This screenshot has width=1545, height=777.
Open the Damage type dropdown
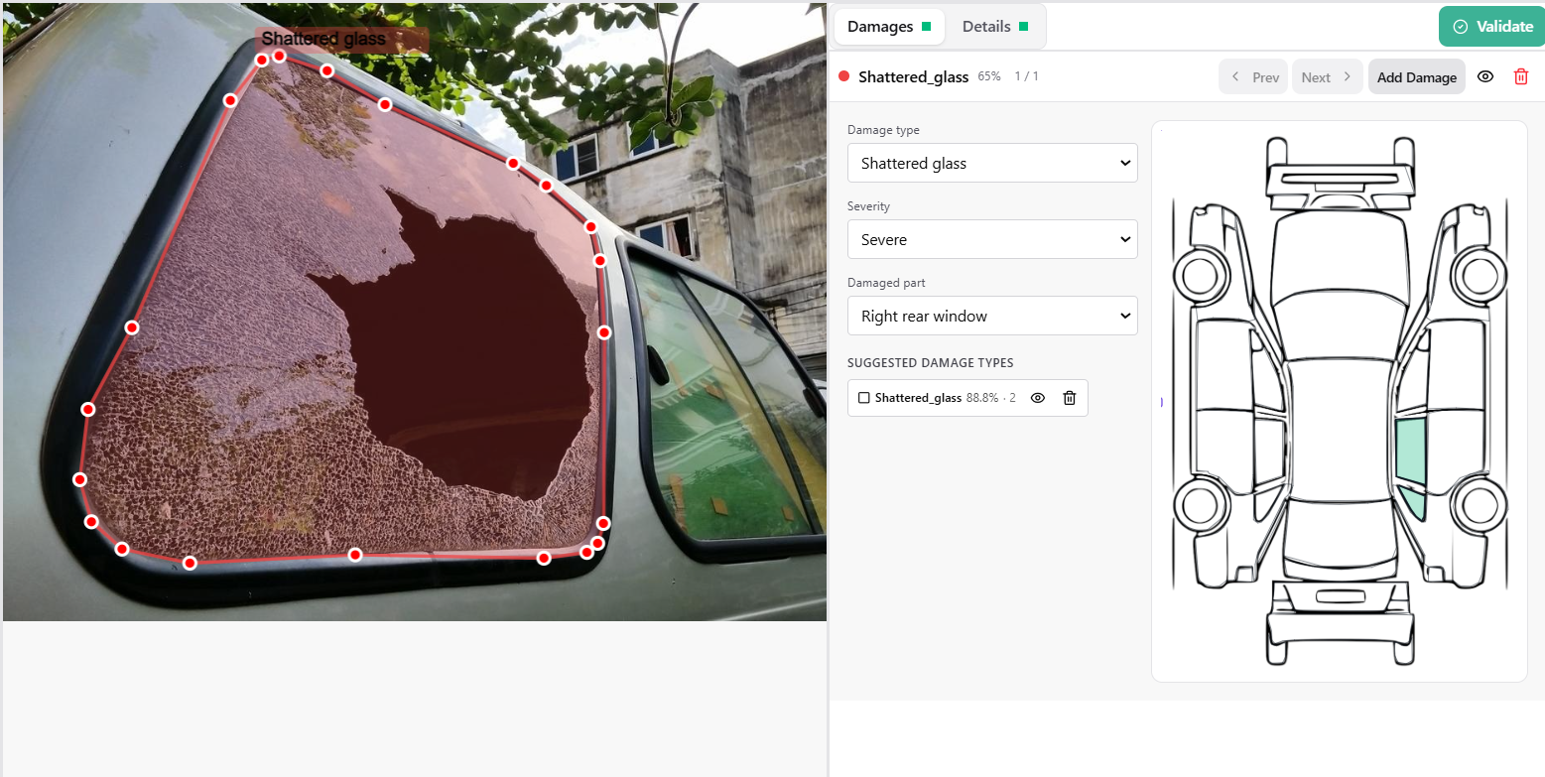[x=991, y=163]
